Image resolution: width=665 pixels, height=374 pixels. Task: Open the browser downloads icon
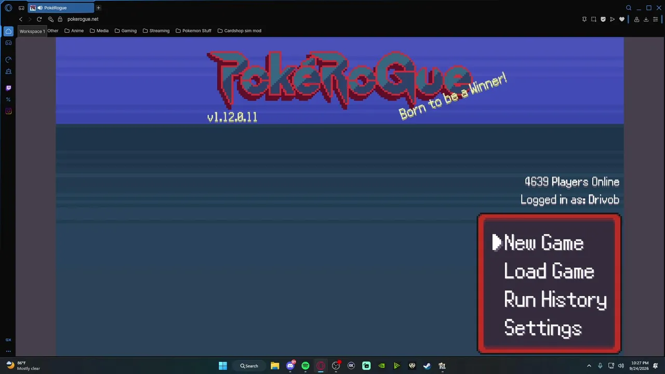point(646,19)
